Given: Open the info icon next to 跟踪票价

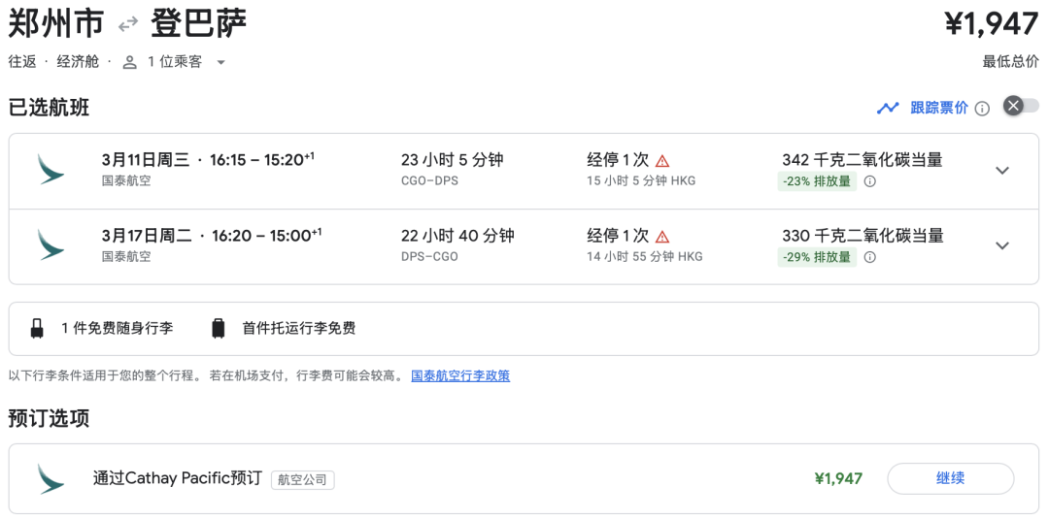Looking at the screenshot, I should pos(982,109).
